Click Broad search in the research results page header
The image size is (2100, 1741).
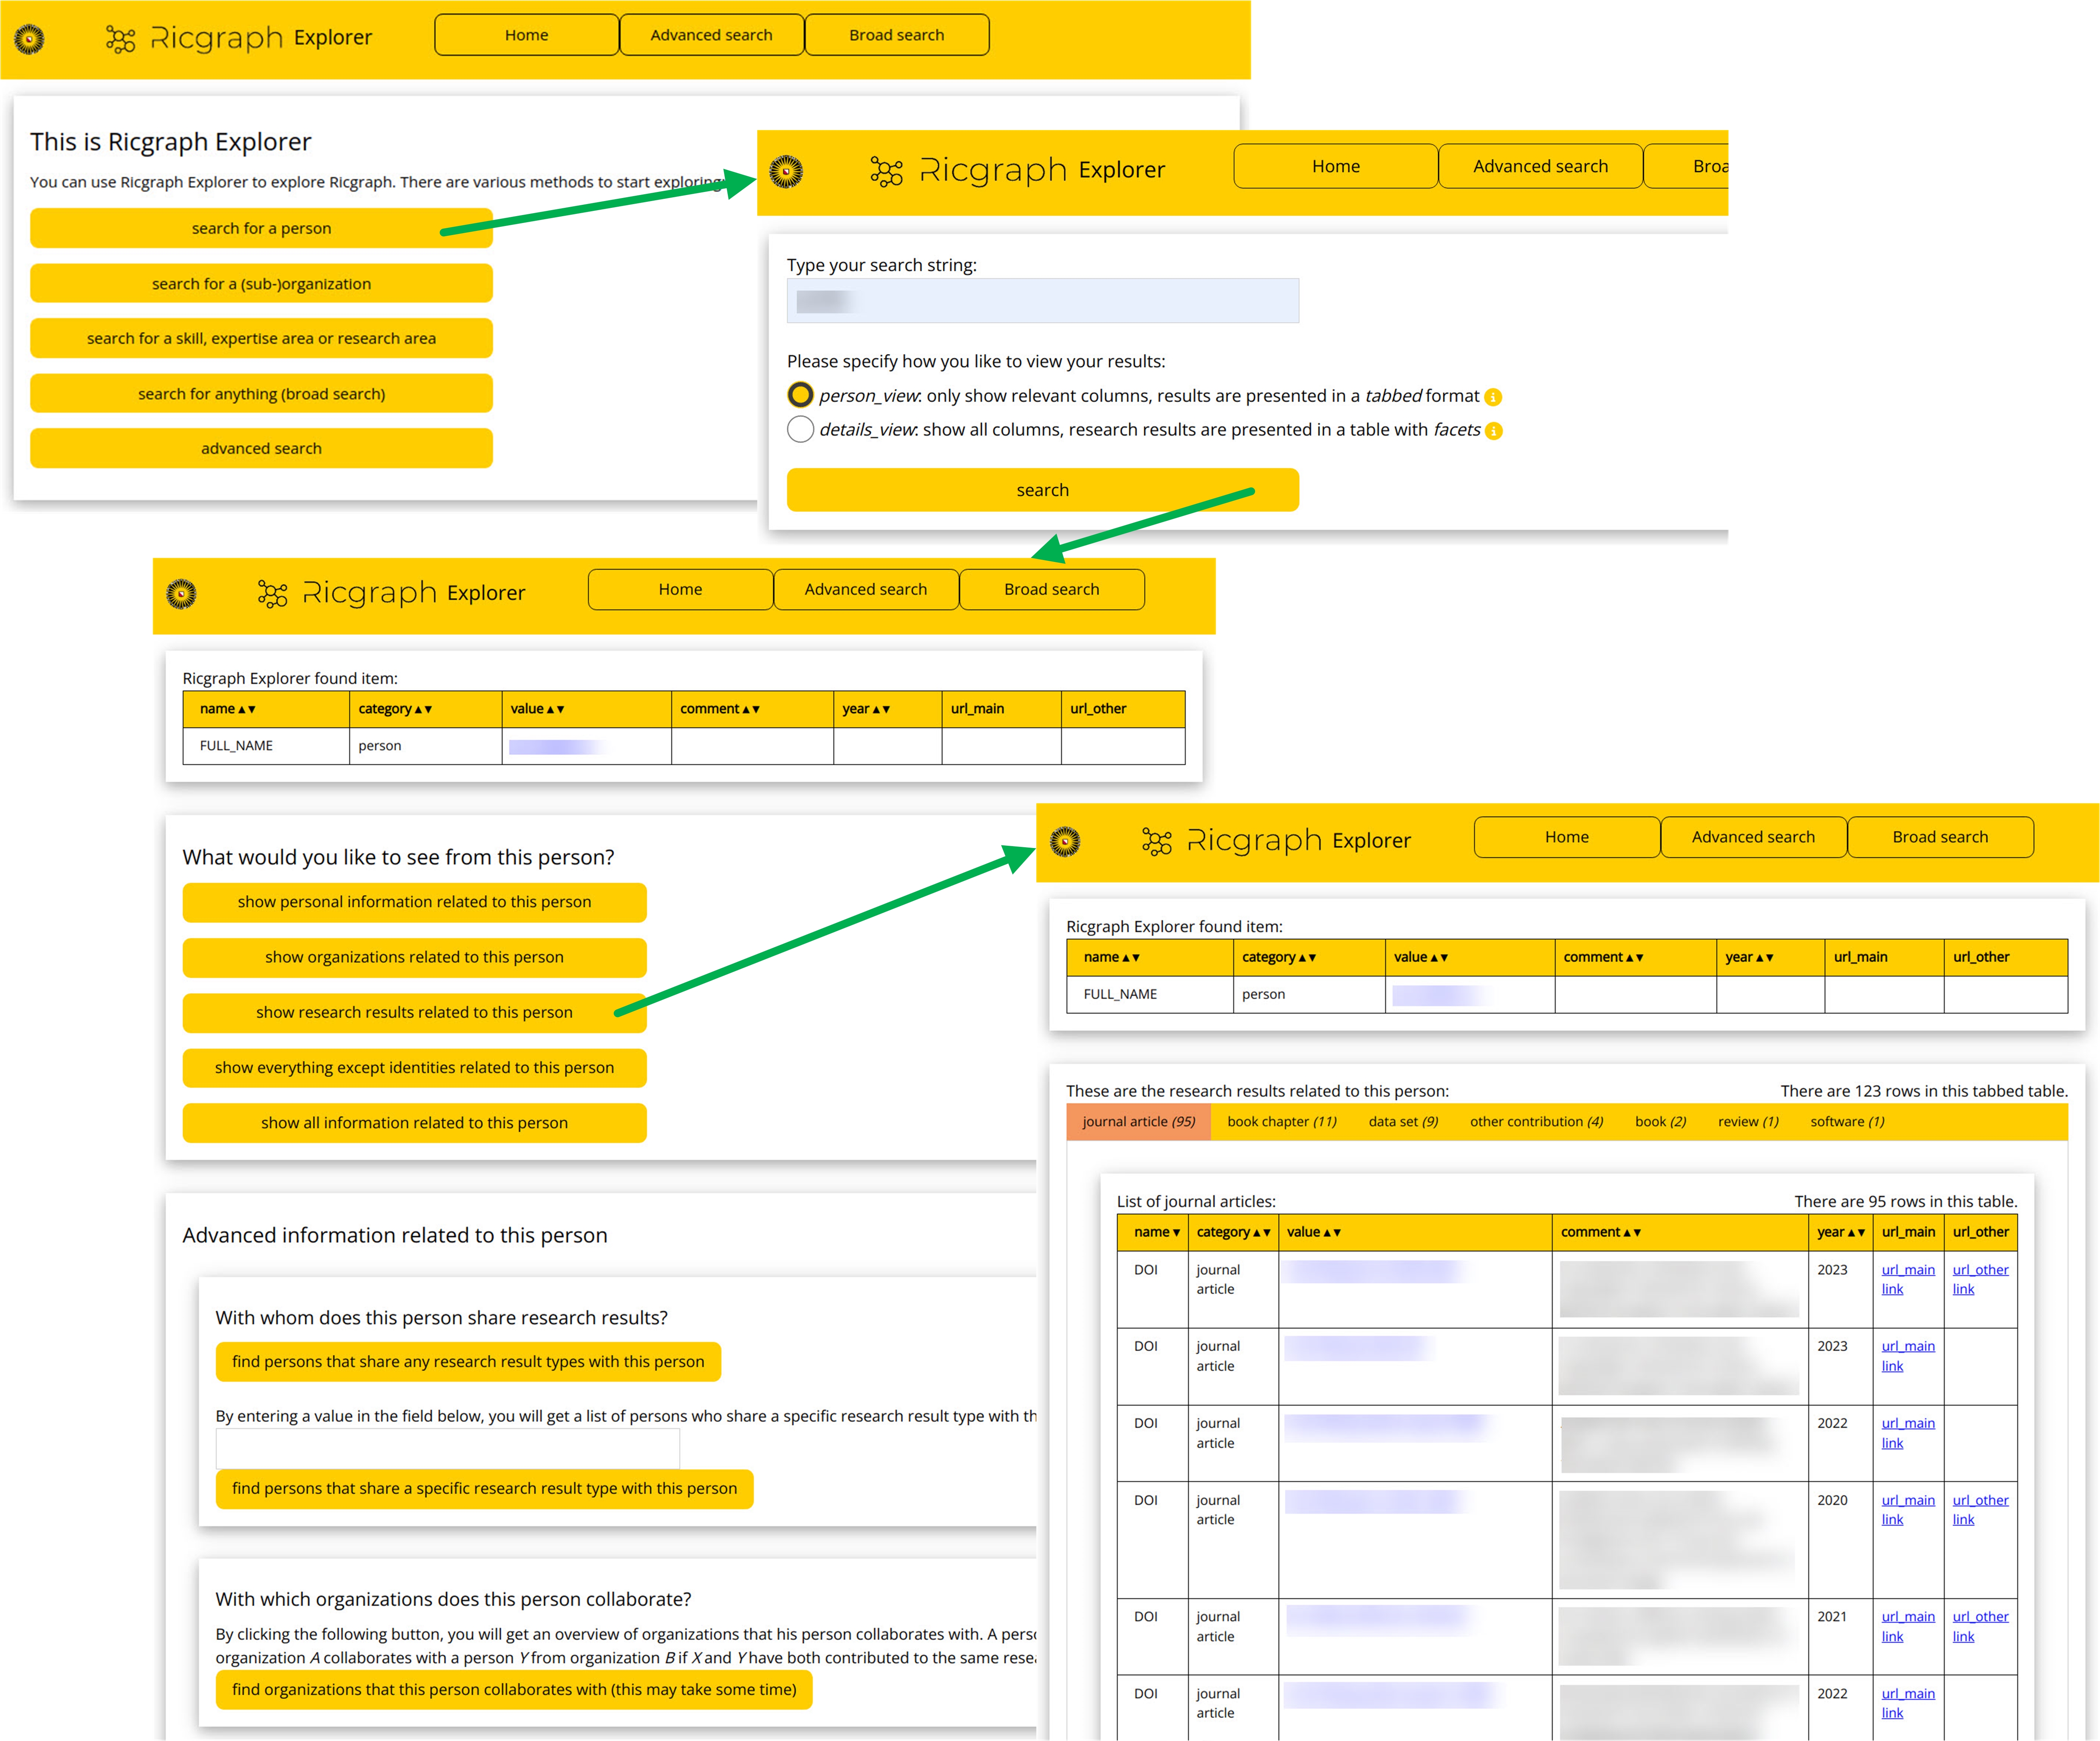(1940, 837)
